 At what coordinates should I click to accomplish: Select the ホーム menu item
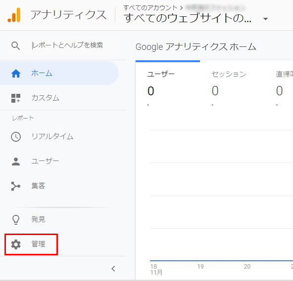59,73
